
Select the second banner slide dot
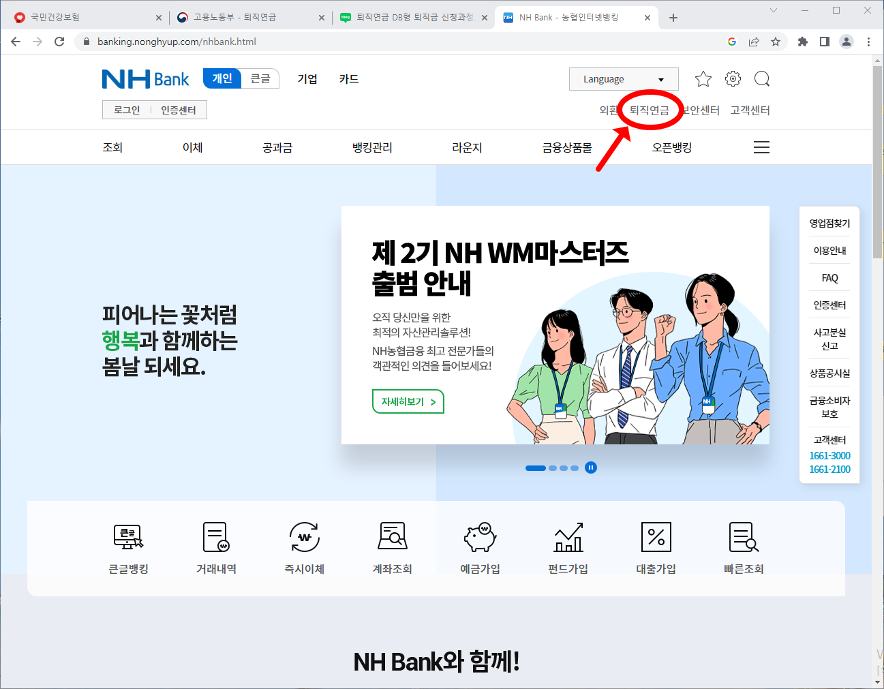pos(553,468)
